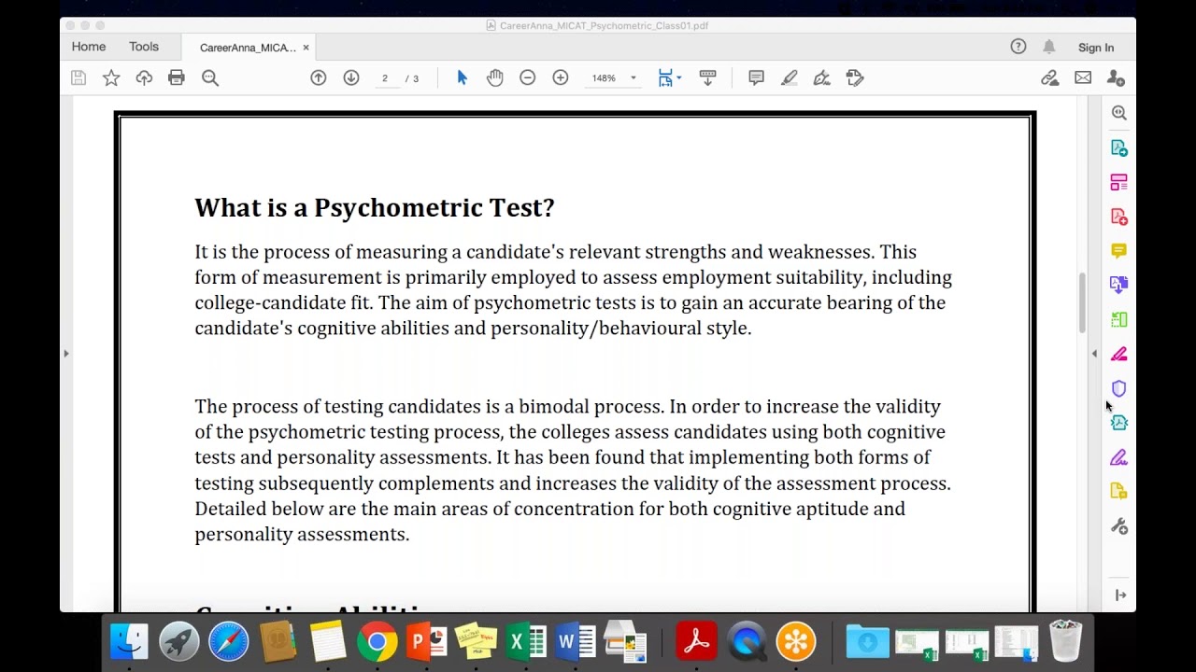Click the Sign In link
The height and width of the screenshot is (672, 1196).
click(1096, 48)
